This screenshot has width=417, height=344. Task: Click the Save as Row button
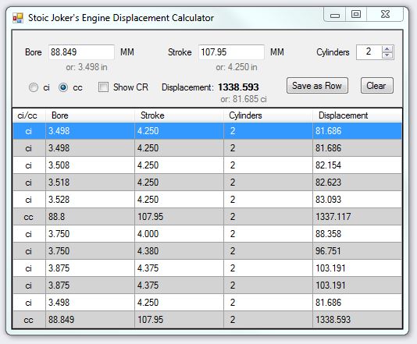click(317, 86)
